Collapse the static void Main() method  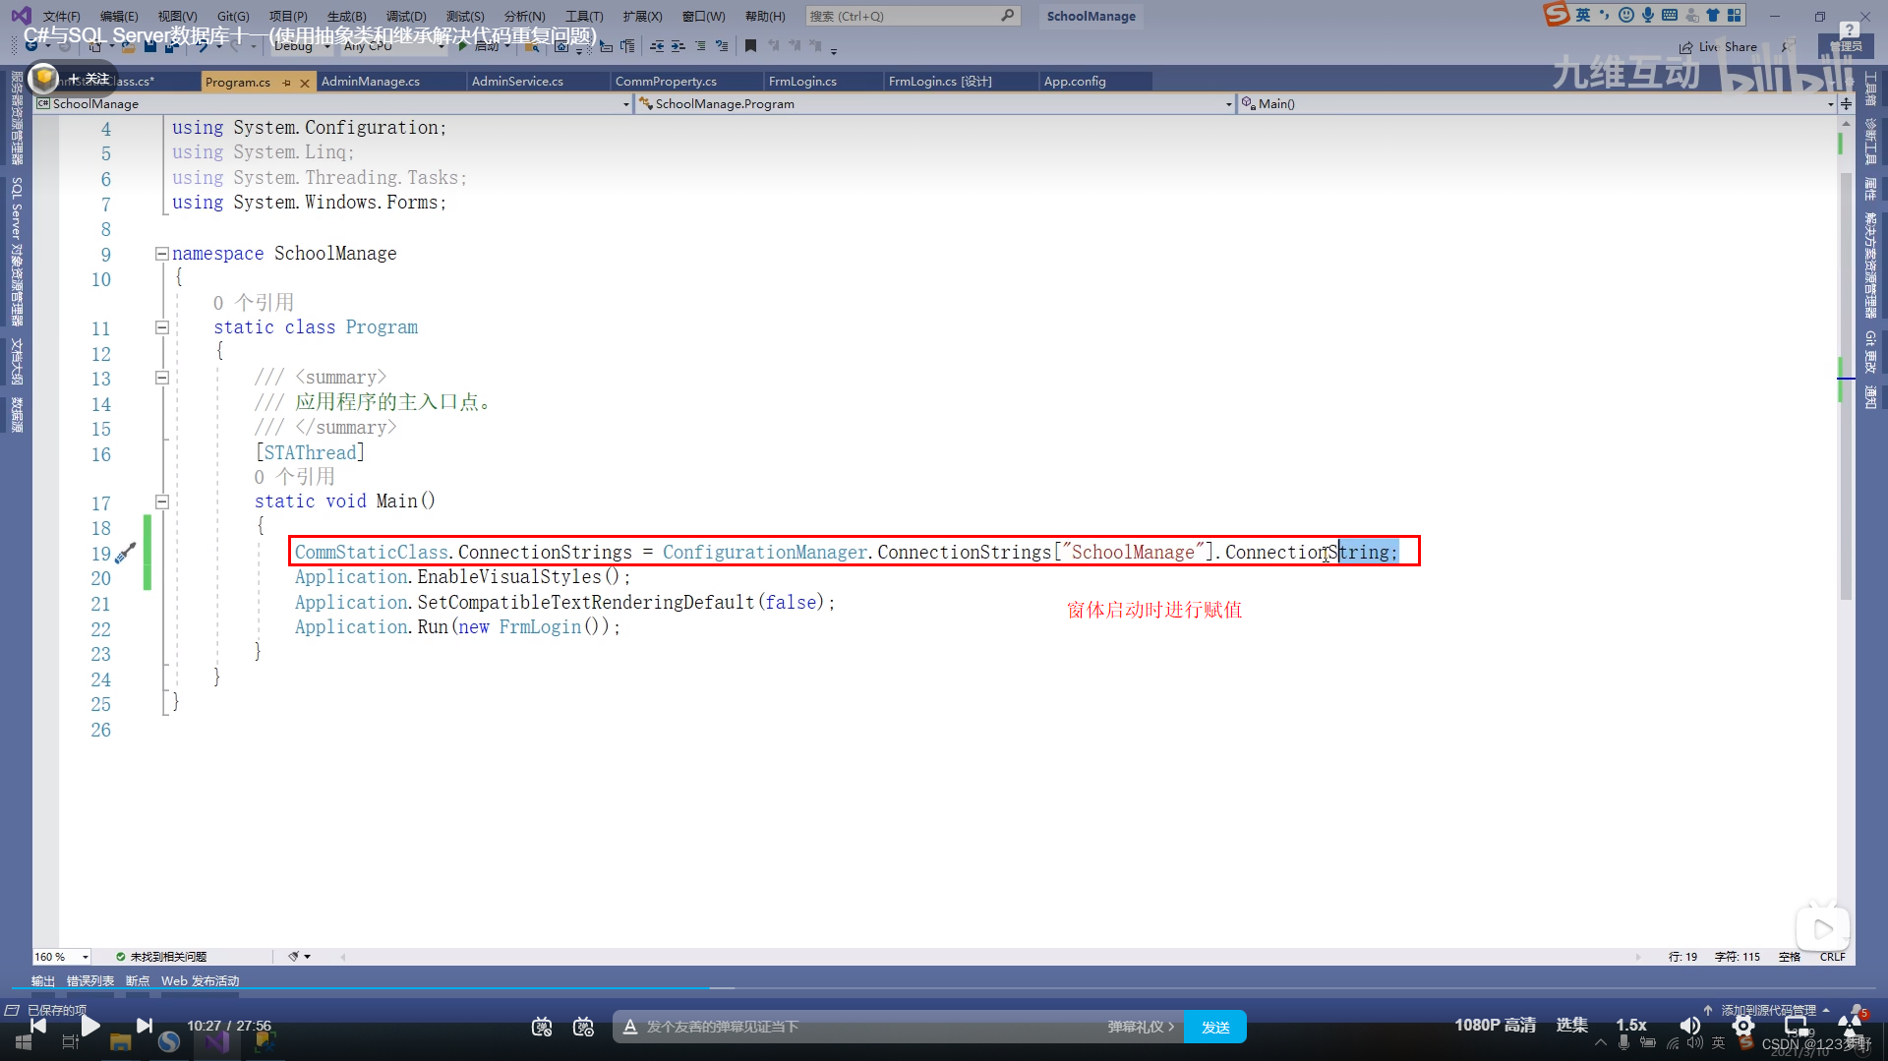[x=162, y=501]
